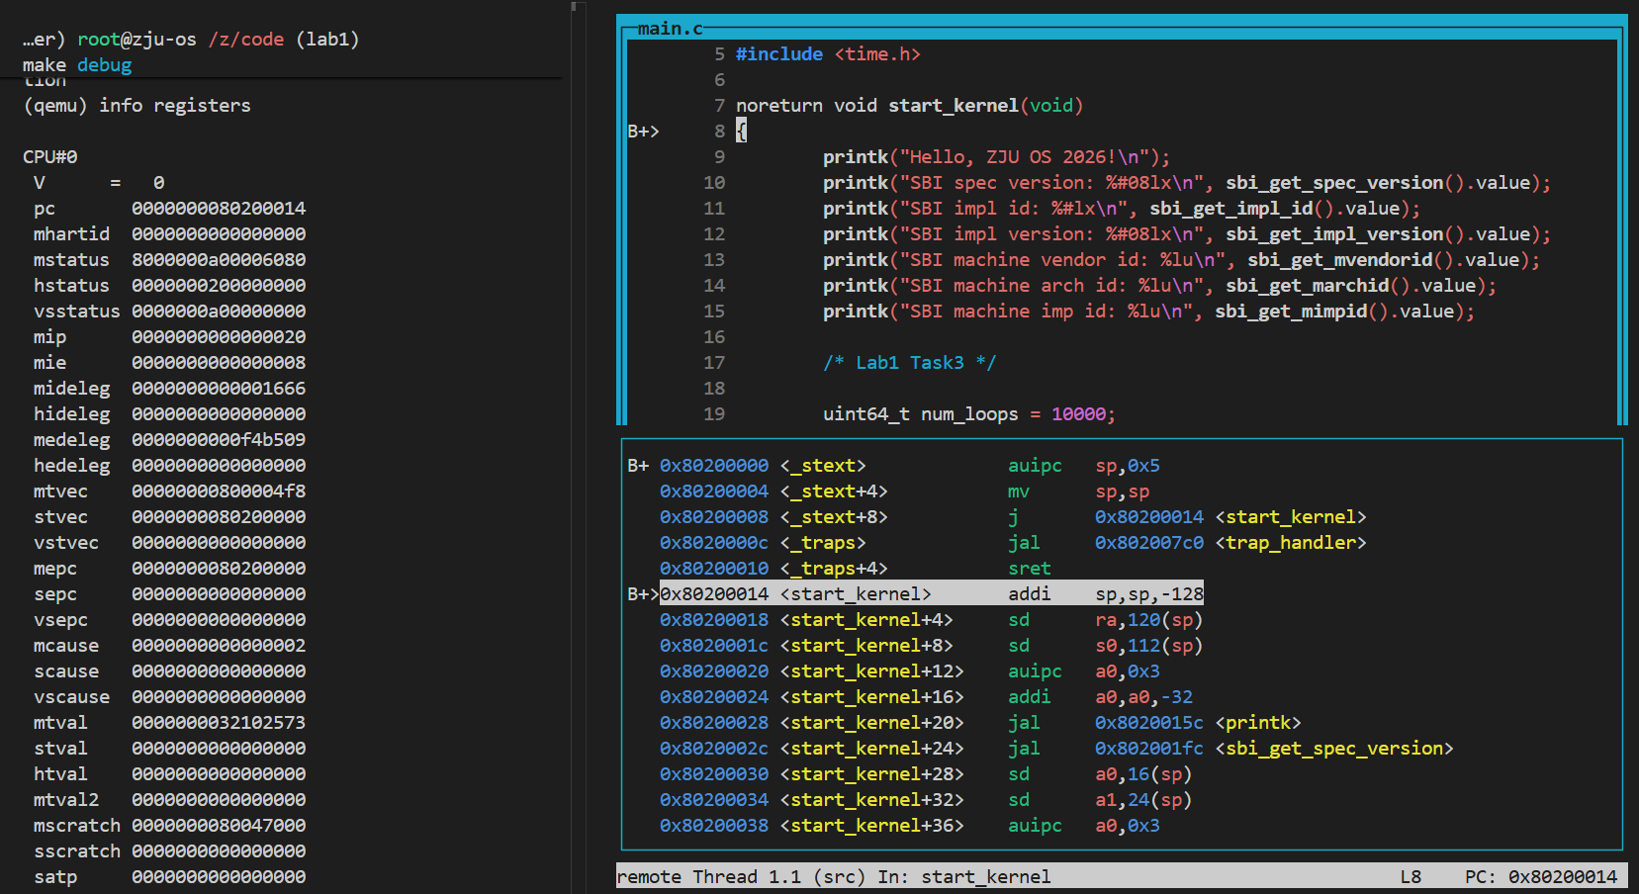
Task: Select the highlighted addi sp,sp,-128 instruction
Action: (x=1106, y=594)
